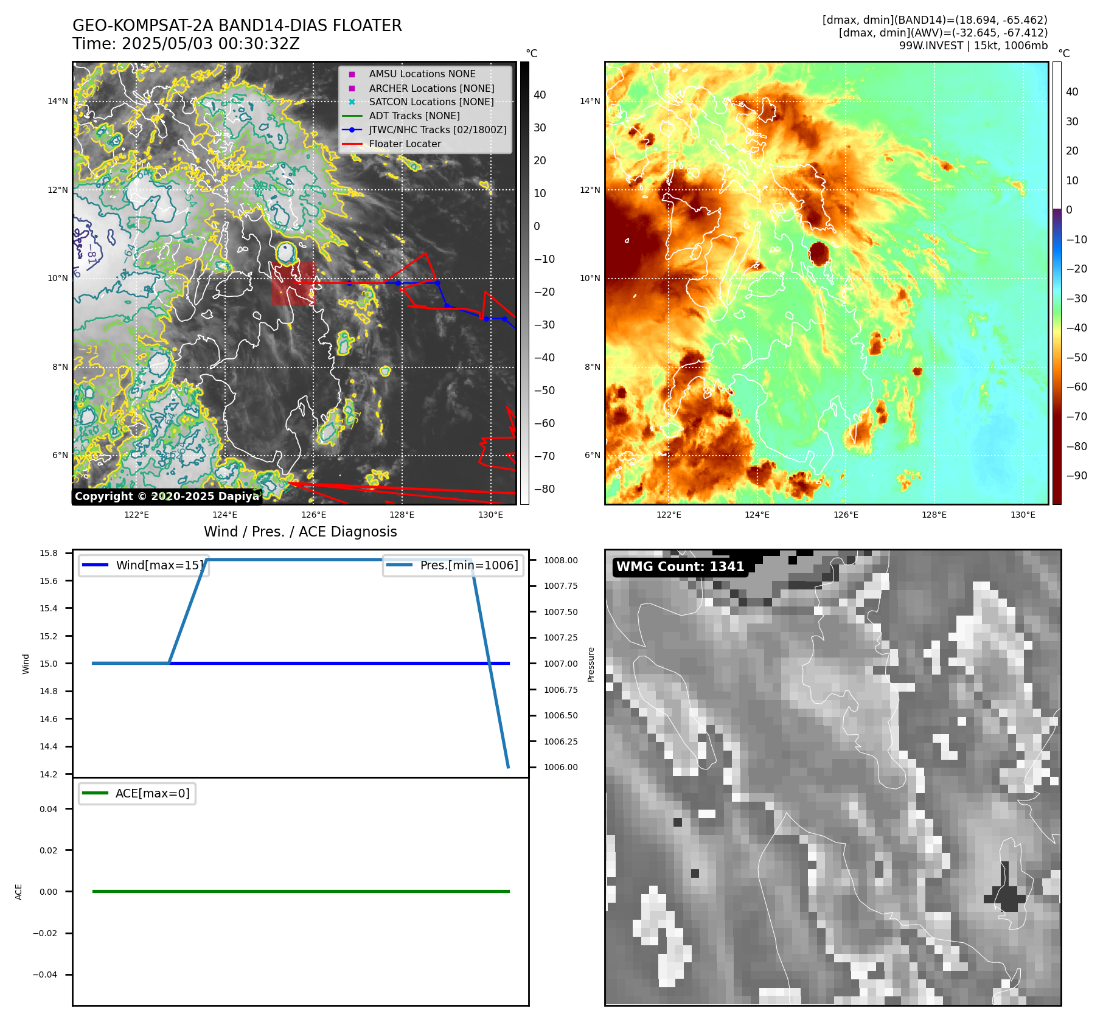Click the '-31' contour label on left map
Image resolution: width=1103 pixels, height=1028 pixels.
[x=89, y=350]
